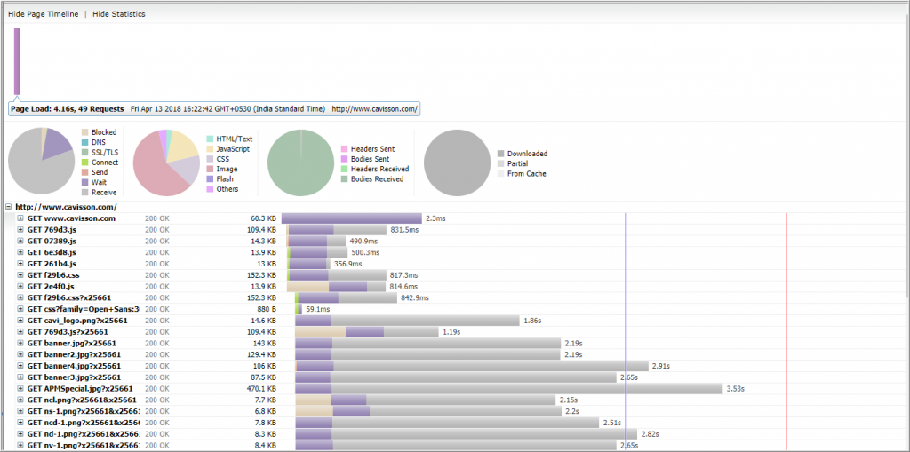This screenshot has width=910, height=452.
Task: Click the headers and bodies traffic pie chart
Action: coord(300,163)
